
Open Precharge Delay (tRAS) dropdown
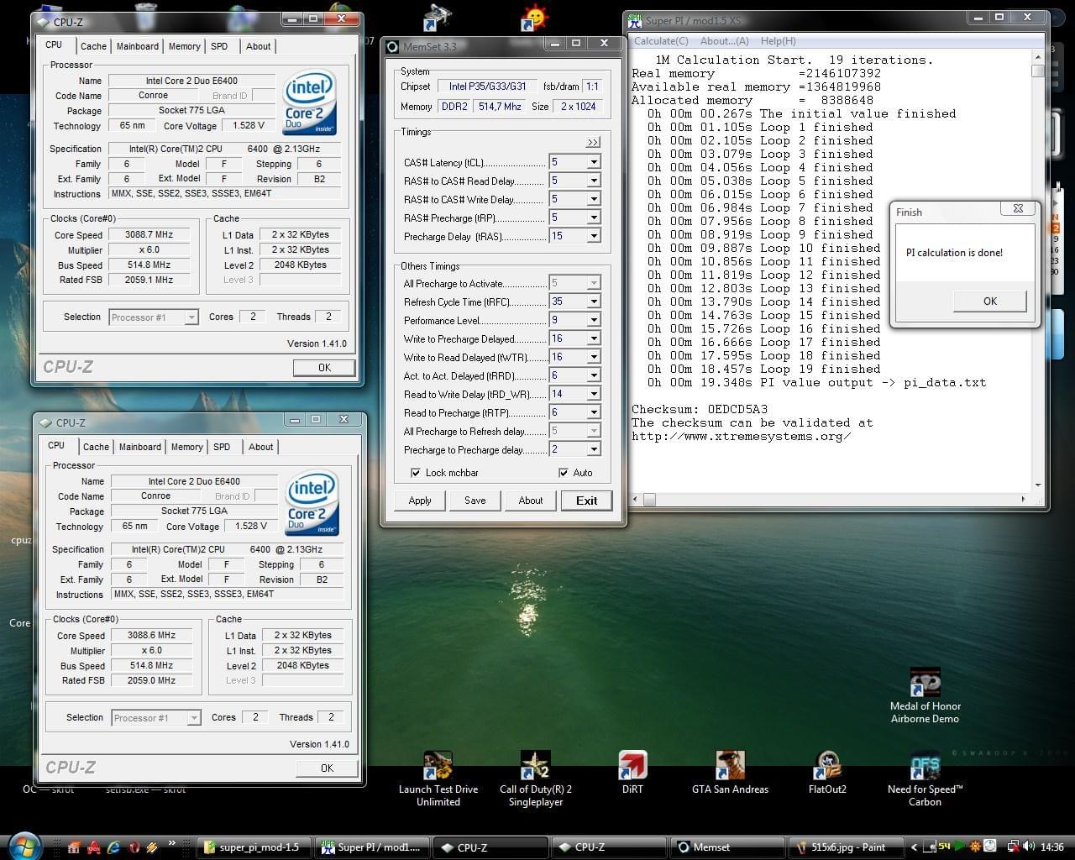coord(594,236)
